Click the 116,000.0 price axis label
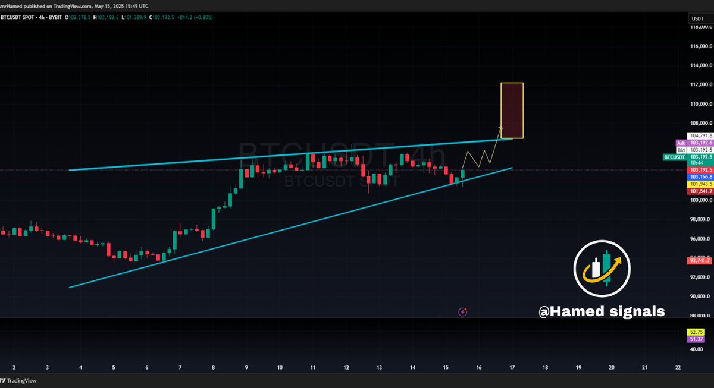The width and height of the screenshot is (714, 388). click(x=700, y=46)
